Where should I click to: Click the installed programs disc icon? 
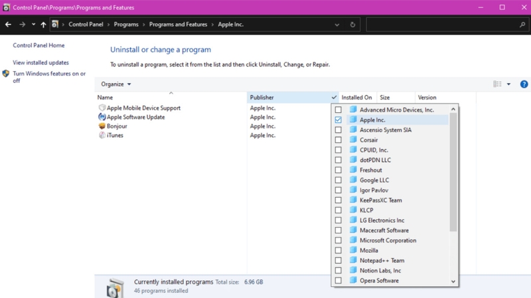pyautogui.click(x=115, y=288)
